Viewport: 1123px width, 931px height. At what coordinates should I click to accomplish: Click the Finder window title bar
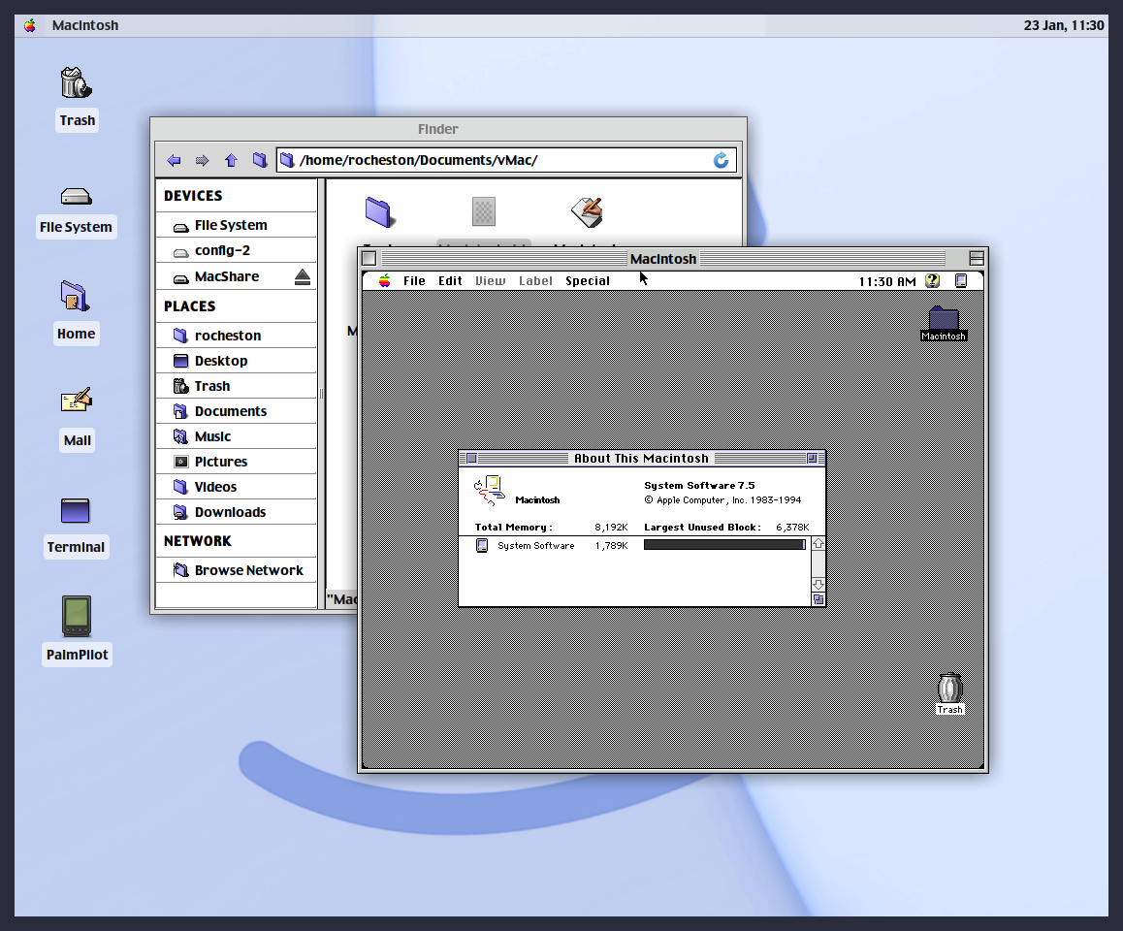(448, 129)
